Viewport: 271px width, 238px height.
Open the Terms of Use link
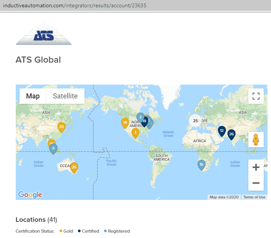254,197
